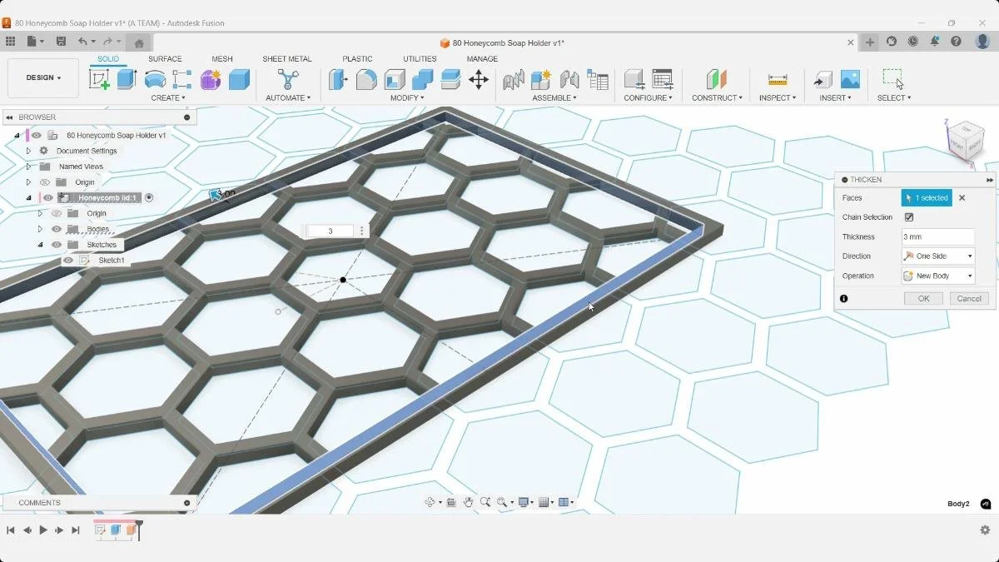Select the Create Sketch tool
Image resolution: width=999 pixels, height=562 pixels.
(x=99, y=79)
